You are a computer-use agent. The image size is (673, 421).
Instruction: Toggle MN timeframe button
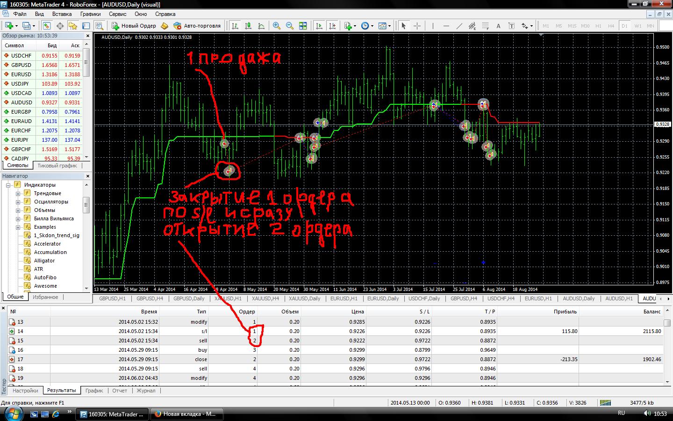pyautogui.click(x=651, y=26)
